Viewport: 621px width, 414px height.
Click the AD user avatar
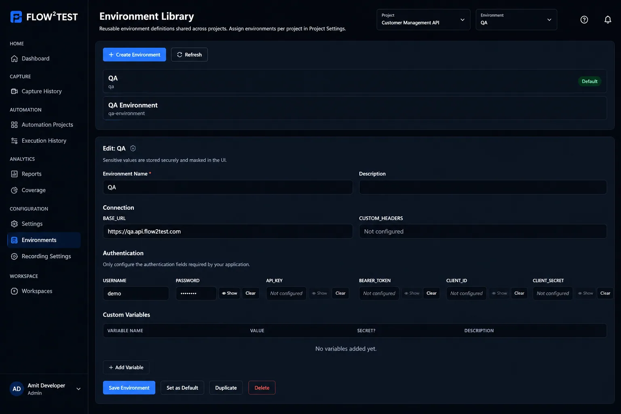coord(17,389)
